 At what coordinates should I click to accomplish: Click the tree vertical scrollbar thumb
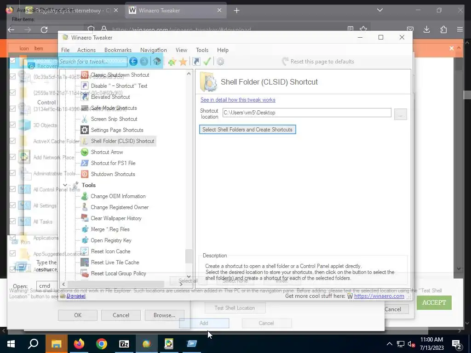tap(189, 256)
